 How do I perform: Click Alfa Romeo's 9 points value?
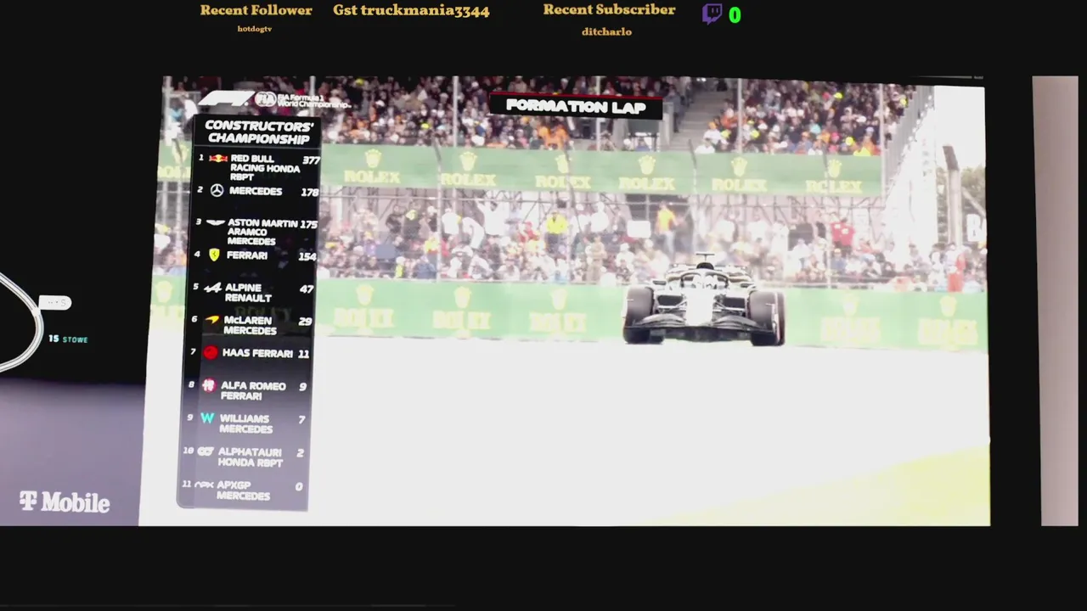point(303,387)
